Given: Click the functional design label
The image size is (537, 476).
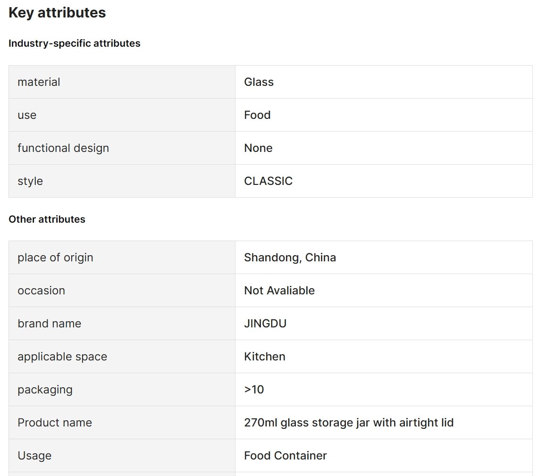Looking at the screenshot, I should (63, 148).
